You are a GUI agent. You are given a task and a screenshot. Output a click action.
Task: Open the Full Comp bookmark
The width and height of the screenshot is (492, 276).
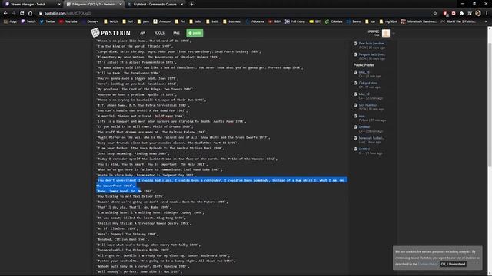(x=295, y=21)
